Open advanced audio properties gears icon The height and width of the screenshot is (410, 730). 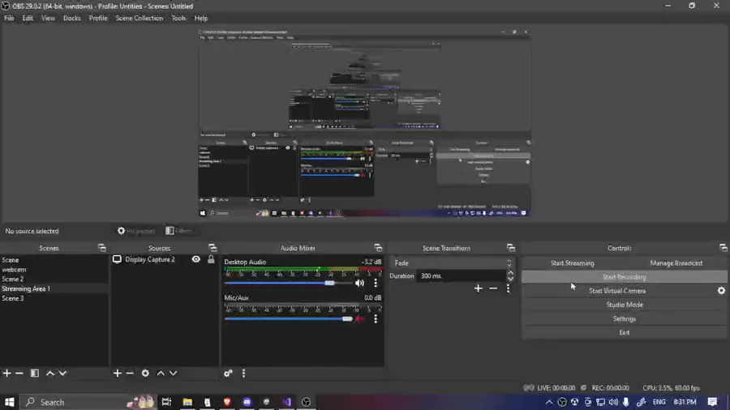click(x=228, y=374)
